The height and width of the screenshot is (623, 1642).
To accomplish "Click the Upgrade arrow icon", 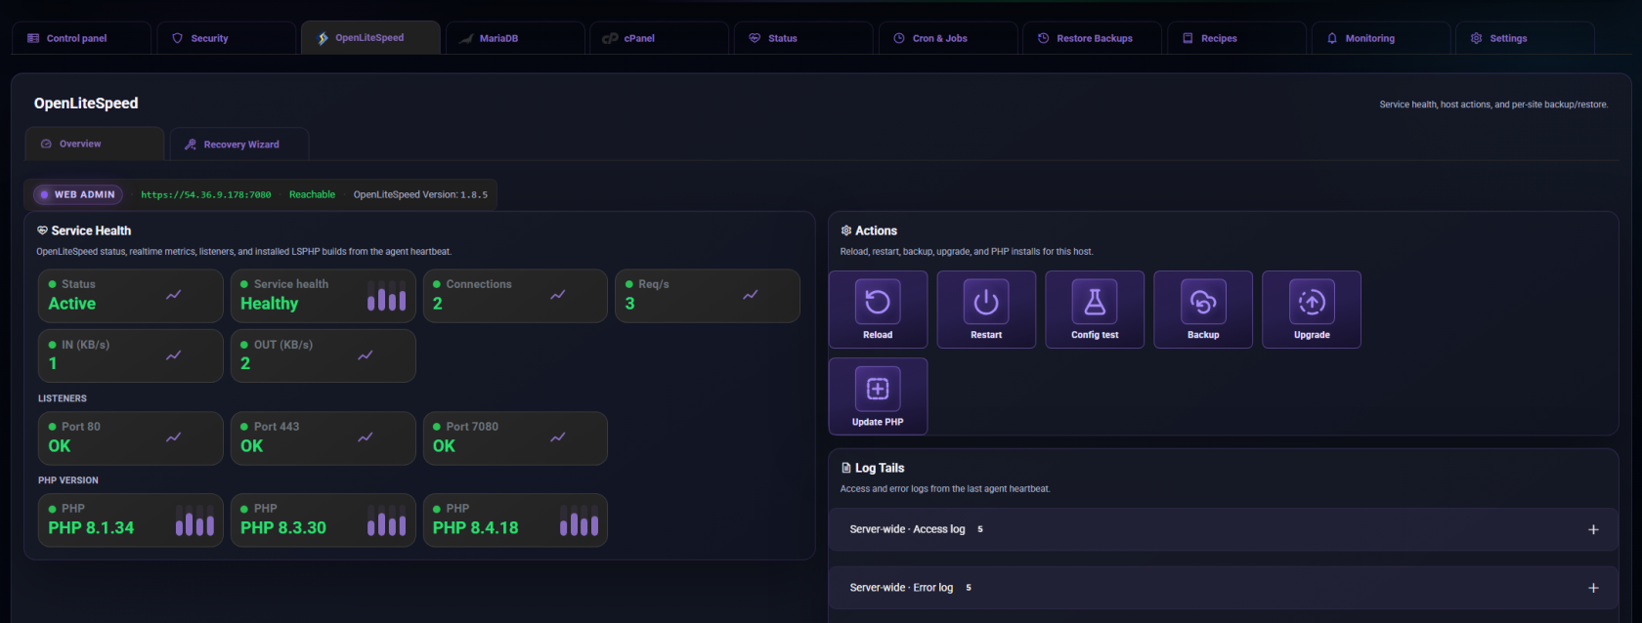I will pos(1312,302).
